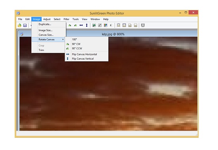Rotate canvas 180° via submenu

[86, 39]
